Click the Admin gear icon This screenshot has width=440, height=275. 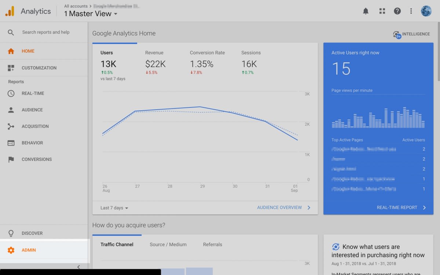point(11,250)
